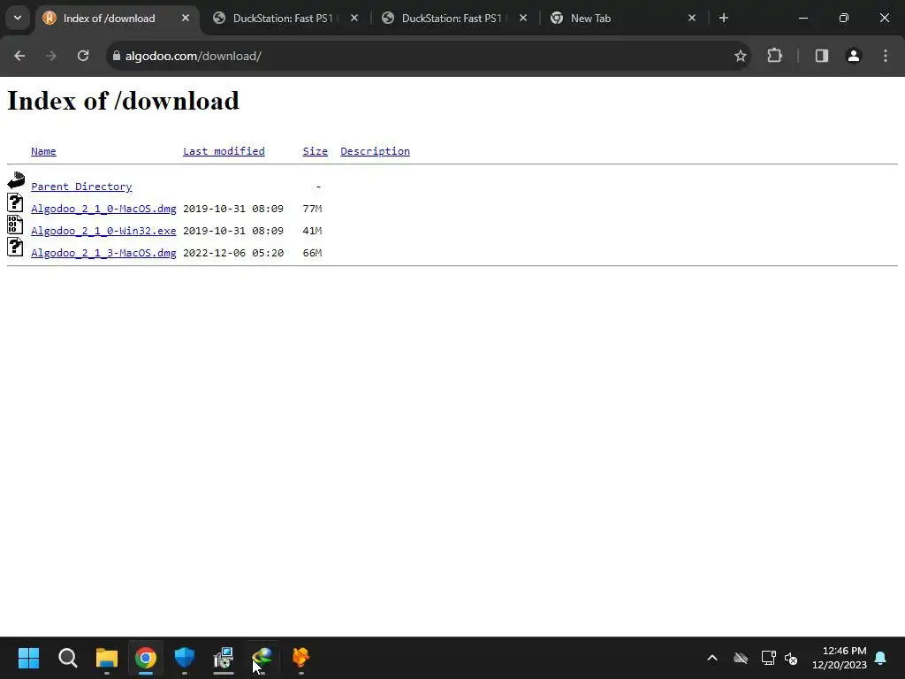
Task: Bookmark this page with the star icon
Action: 741,56
